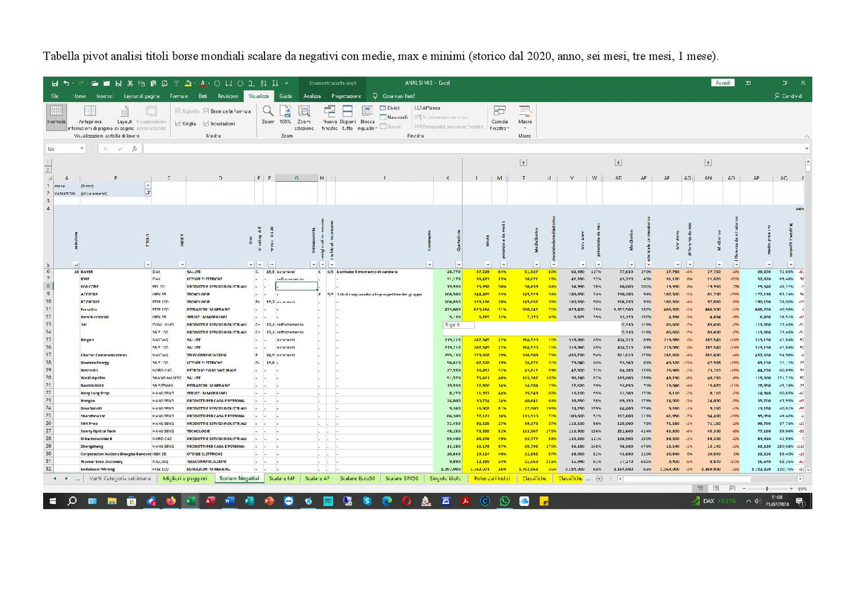Open Anteprima interruzioni di pagina view
This screenshot has width=855, height=604.
coord(91,117)
